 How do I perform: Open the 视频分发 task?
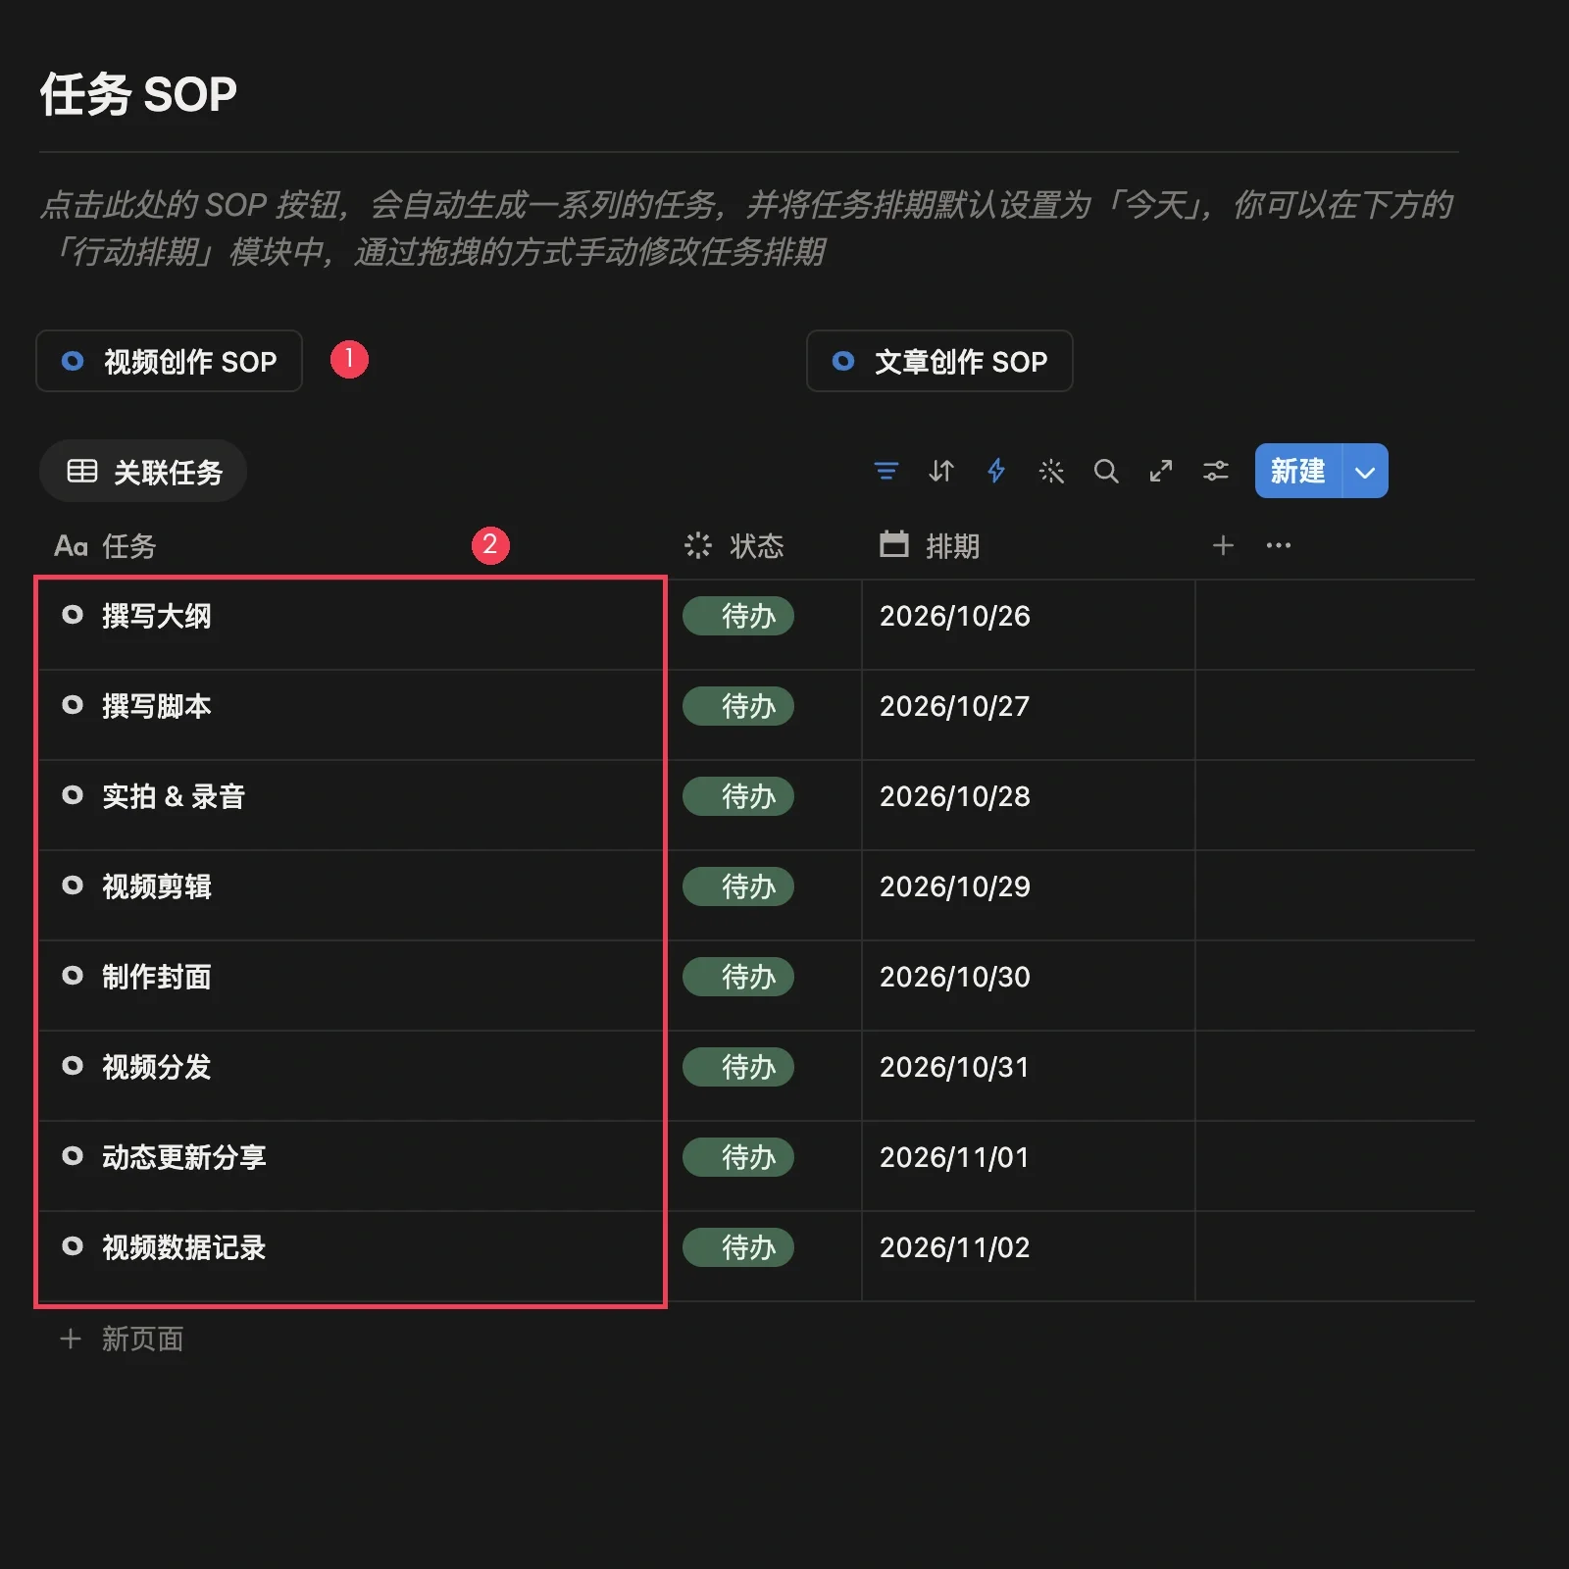coord(157,1067)
